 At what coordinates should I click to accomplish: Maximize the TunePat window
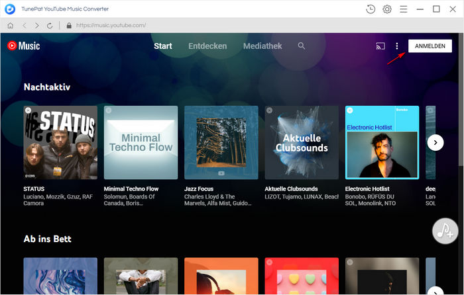point(436,9)
